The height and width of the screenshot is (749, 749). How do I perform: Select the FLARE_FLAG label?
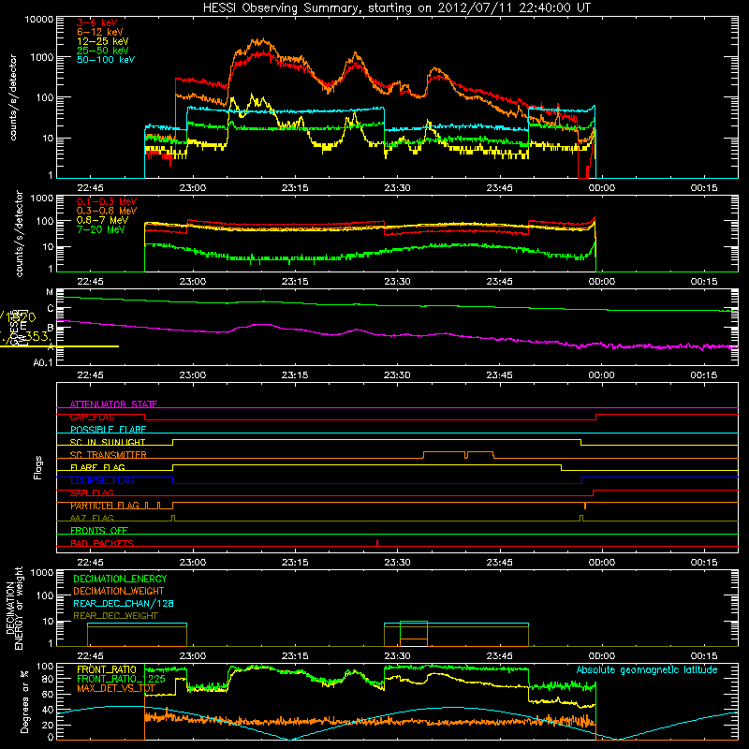pyautogui.click(x=97, y=467)
